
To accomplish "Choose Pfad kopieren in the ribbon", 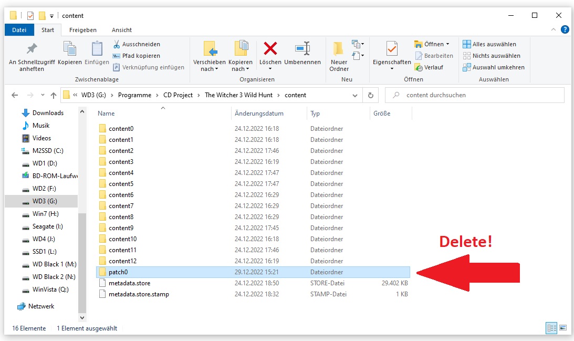I will pyautogui.click(x=137, y=56).
